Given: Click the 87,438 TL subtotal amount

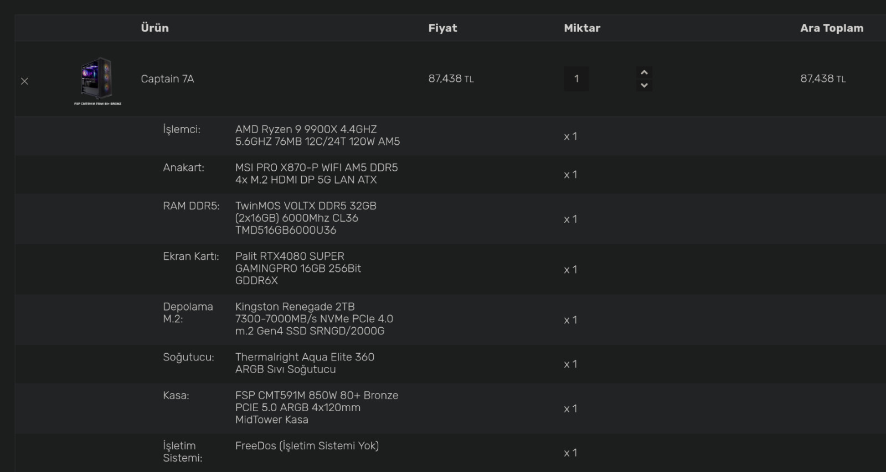Looking at the screenshot, I should point(823,79).
